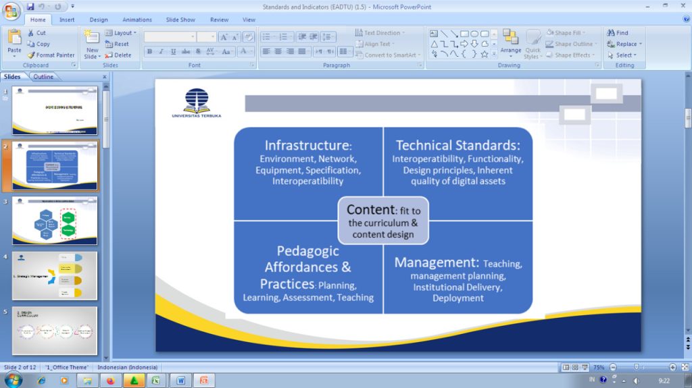Select slide 3 thumbnail in panel
The width and height of the screenshot is (692, 388).
(55, 221)
